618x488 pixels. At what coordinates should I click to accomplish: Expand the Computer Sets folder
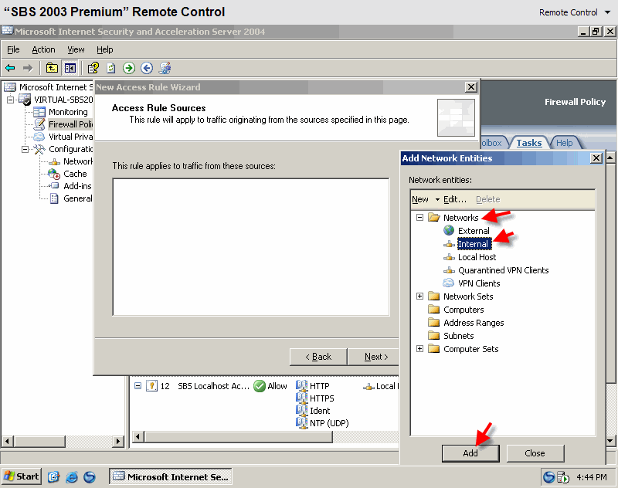420,348
